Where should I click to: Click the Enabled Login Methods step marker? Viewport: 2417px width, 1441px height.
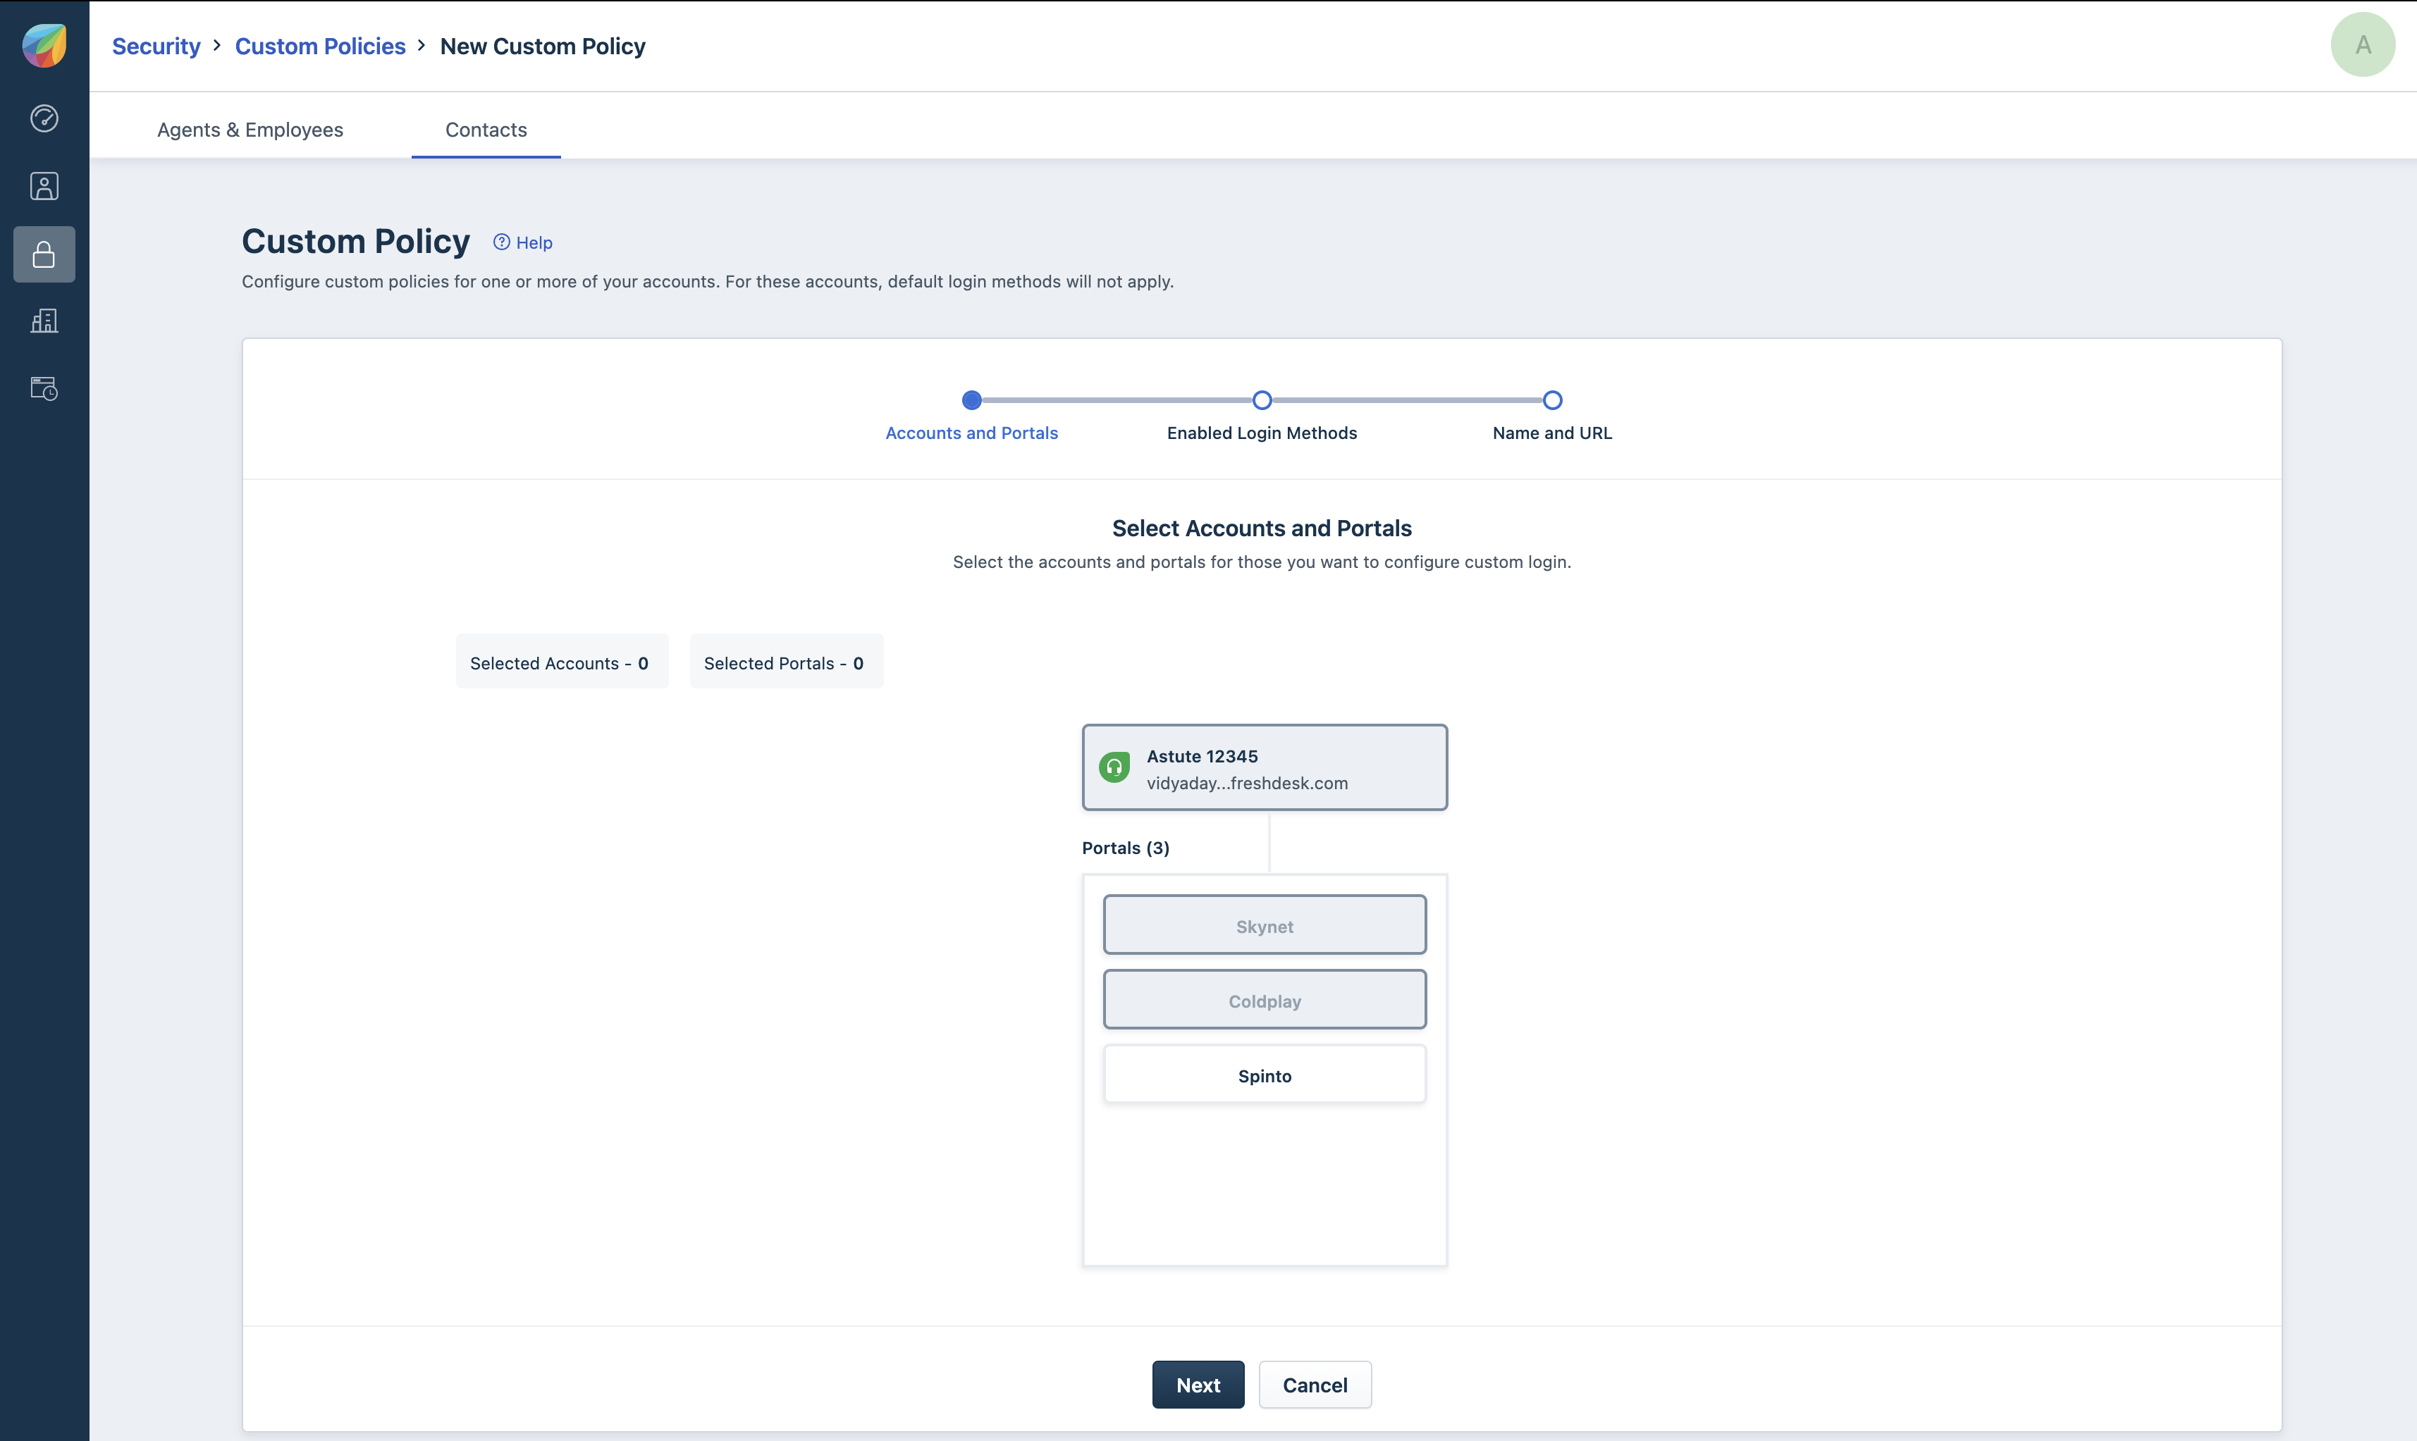pos(1262,400)
